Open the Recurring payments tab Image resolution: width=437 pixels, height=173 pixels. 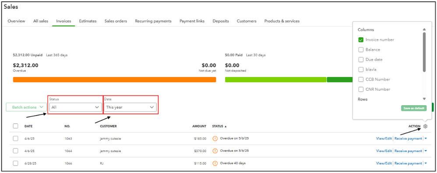[x=153, y=21]
